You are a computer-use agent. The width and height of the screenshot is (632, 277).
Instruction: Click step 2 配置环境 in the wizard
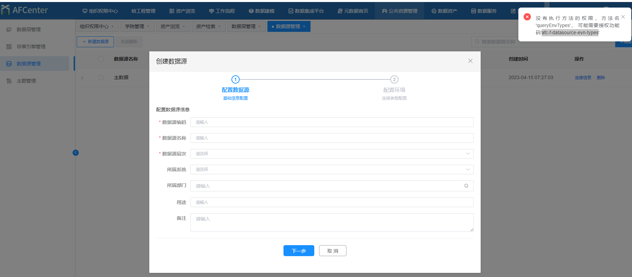[x=394, y=88]
